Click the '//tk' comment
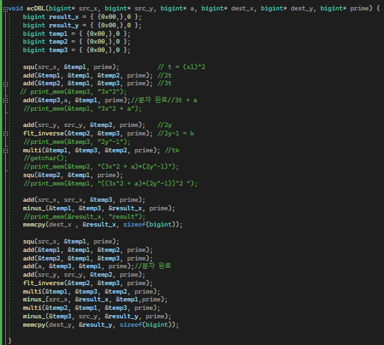Image resolution: width=384 pixels, height=345 pixels. (172, 150)
